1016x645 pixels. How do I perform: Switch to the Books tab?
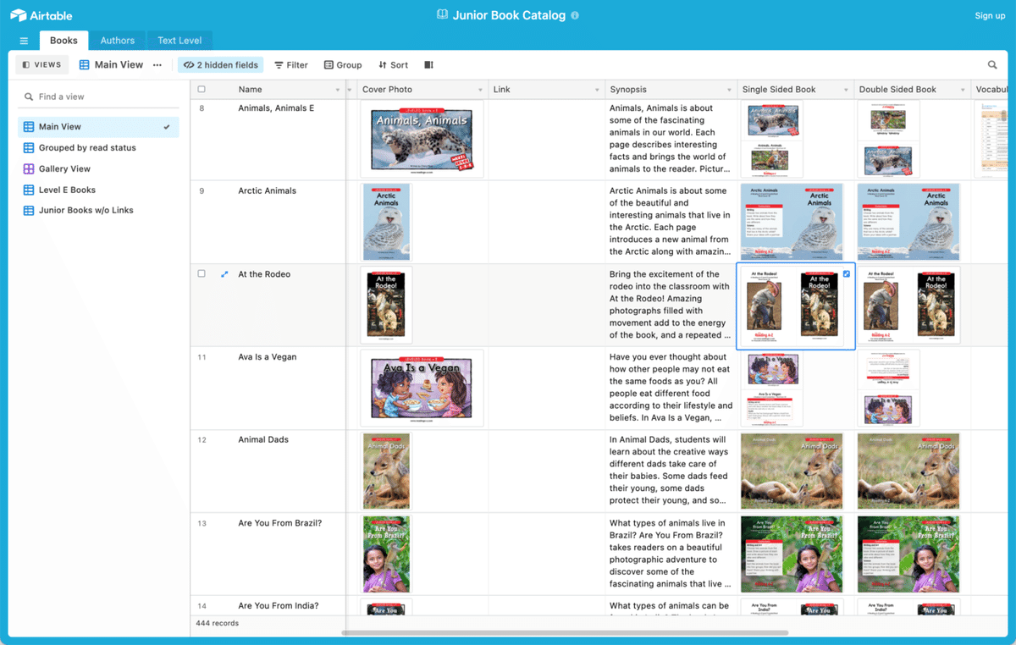[63, 41]
